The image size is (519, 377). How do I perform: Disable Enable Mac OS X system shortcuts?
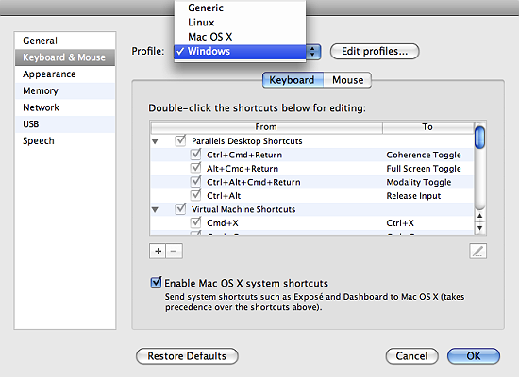[x=156, y=283]
